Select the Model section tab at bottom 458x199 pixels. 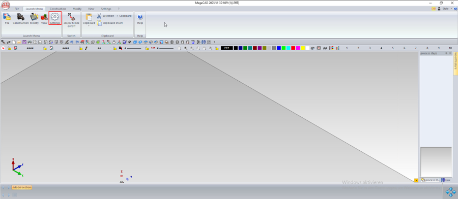coord(22,187)
